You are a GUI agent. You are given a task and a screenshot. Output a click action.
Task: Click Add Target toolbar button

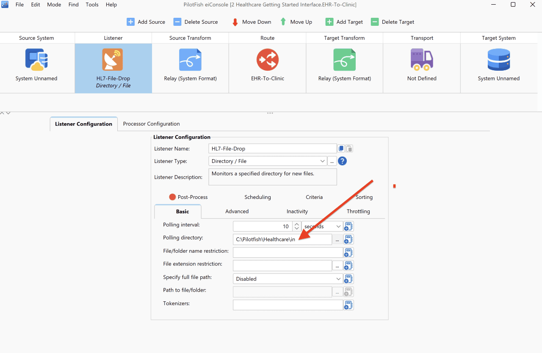click(344, 22)
